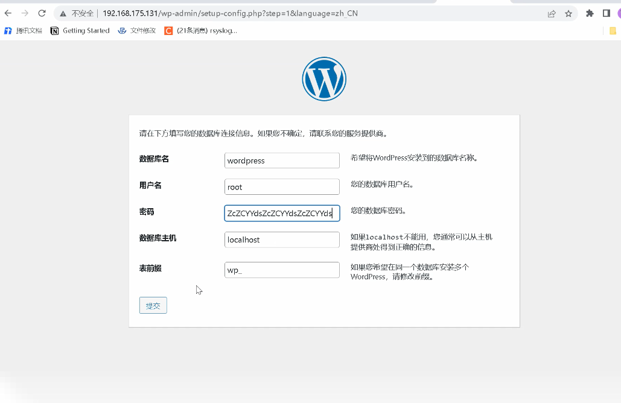Click the 表前缀 label
Screen dimensions: 621x403
tap(150, 268)
